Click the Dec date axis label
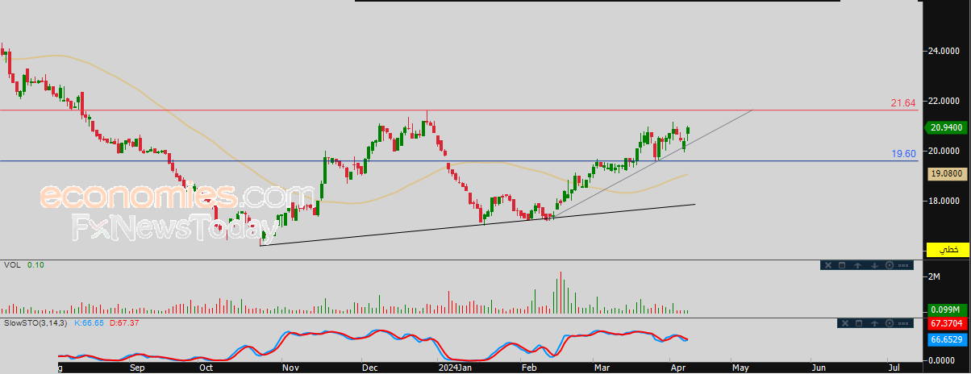 coord(371,368)
